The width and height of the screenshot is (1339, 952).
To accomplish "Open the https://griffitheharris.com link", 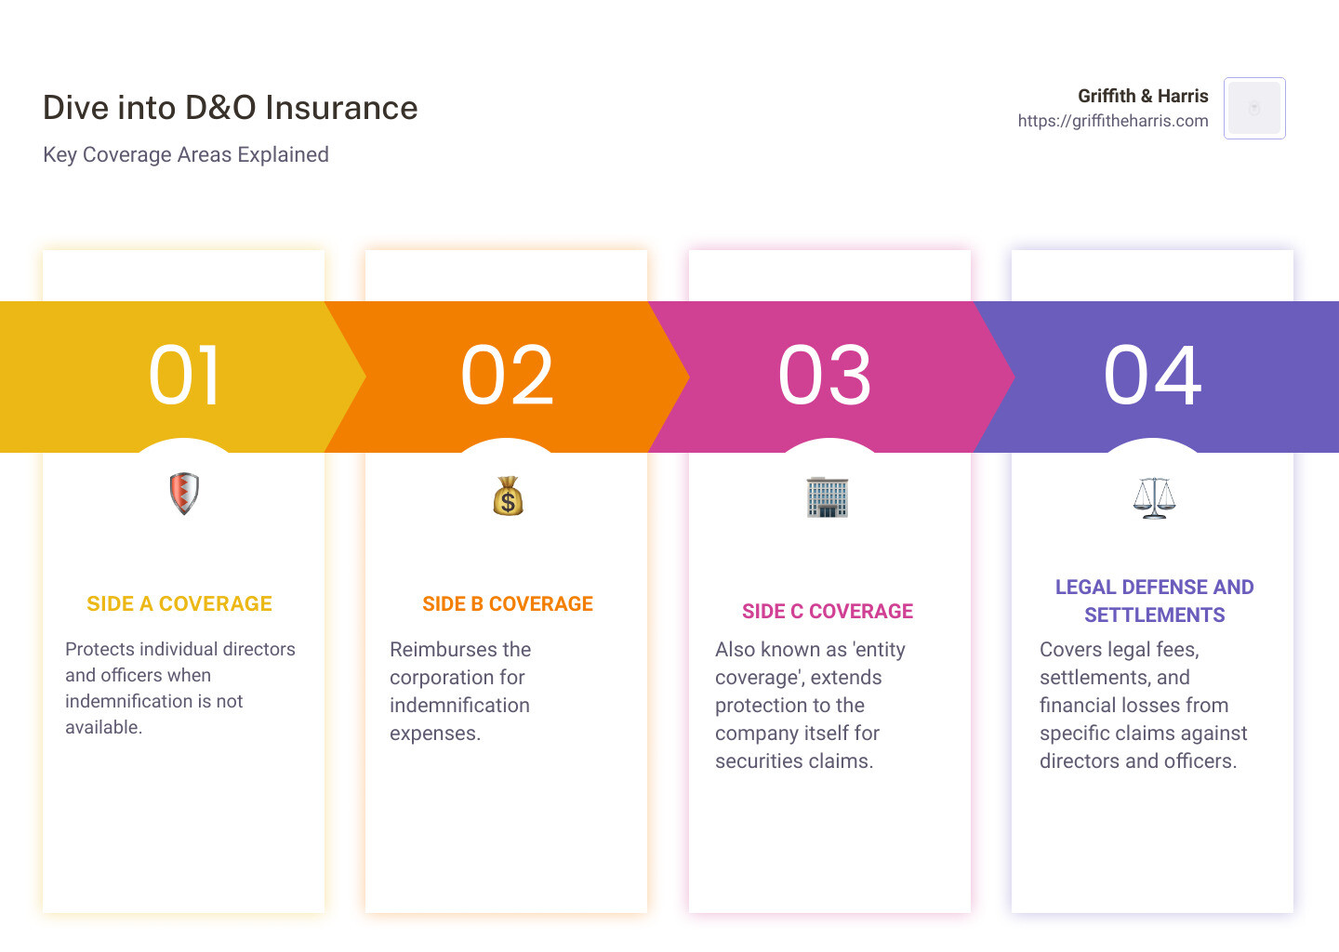I will 1113,121.
